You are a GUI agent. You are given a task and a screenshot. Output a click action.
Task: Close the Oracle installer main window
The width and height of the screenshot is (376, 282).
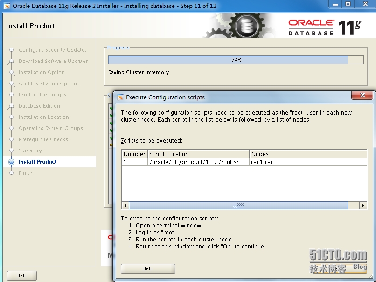365,4
